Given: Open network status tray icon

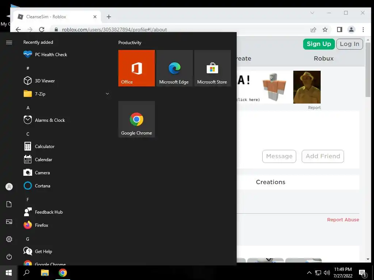Looking at the screenshot, I should point(318,273).
